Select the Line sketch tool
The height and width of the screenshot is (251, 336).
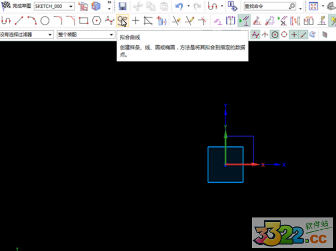pos(19,21)
